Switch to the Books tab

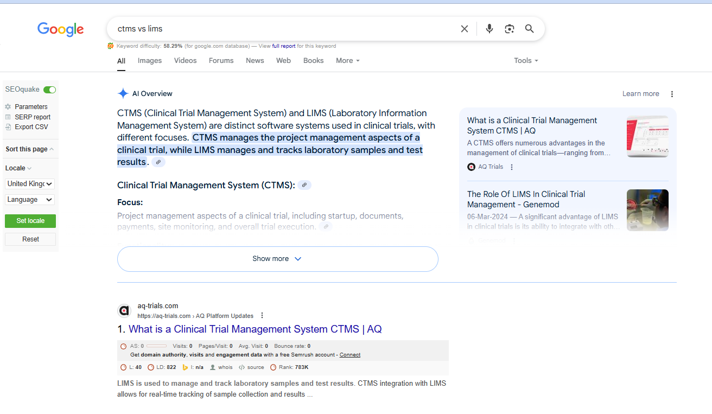tap(314, 61)
